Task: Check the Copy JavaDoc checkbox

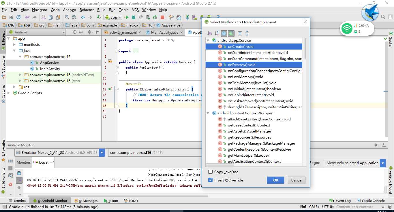Action: point(211,172)
